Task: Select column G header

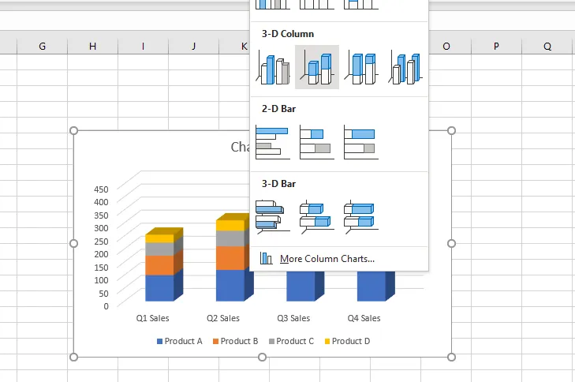Action: point(42,47)
